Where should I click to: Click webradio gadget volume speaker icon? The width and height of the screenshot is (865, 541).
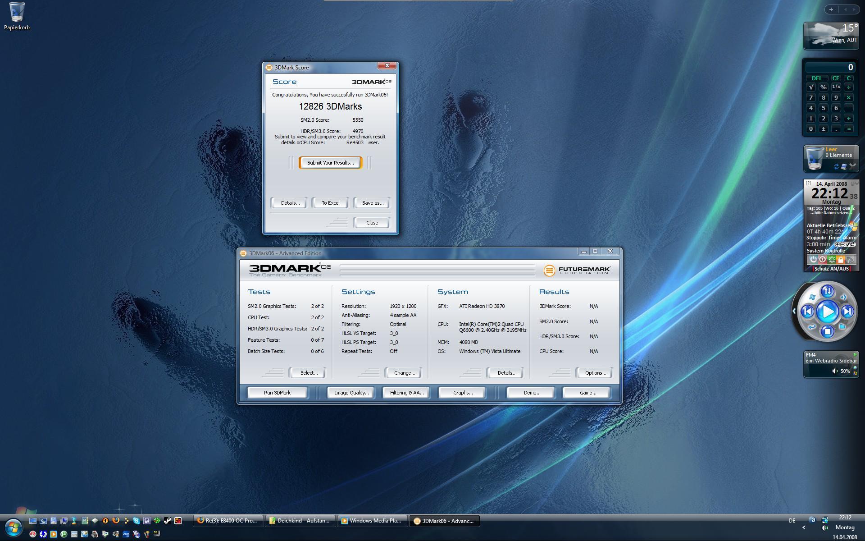pos(835,371)
